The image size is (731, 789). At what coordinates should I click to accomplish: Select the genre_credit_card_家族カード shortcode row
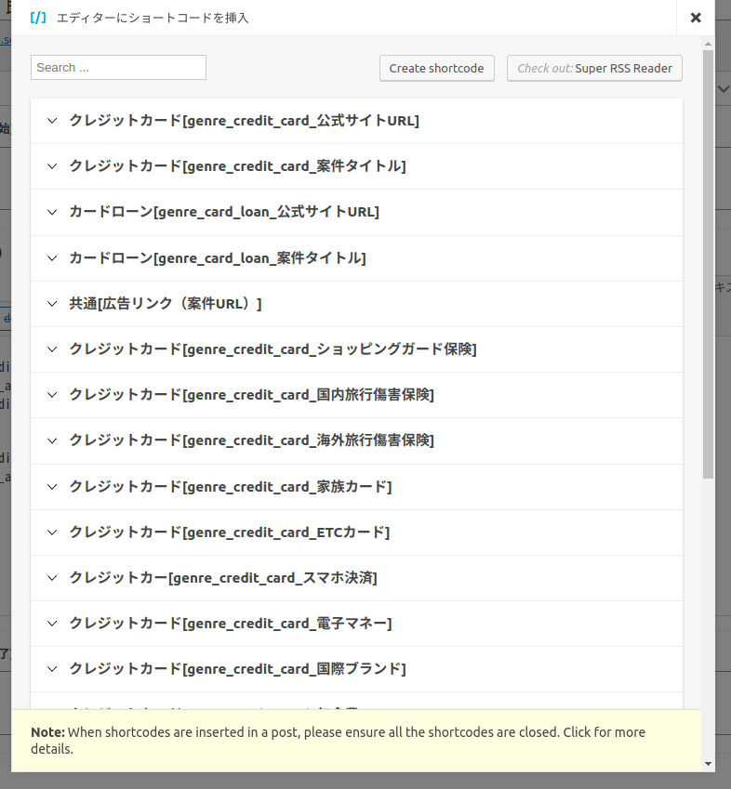[230, 487]
